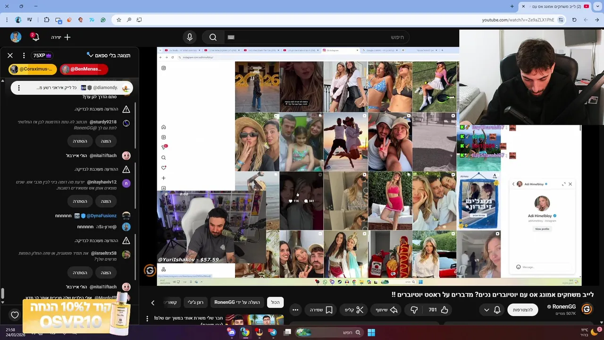604x340 pixels.
Task: Click the @YuriIshakov $57.59 overlay text
Action: (189, 259)
